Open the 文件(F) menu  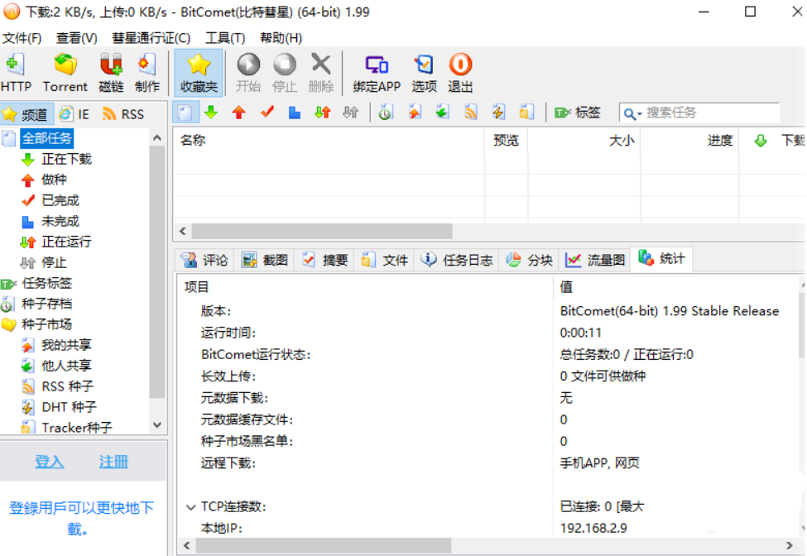pos(22,38)
